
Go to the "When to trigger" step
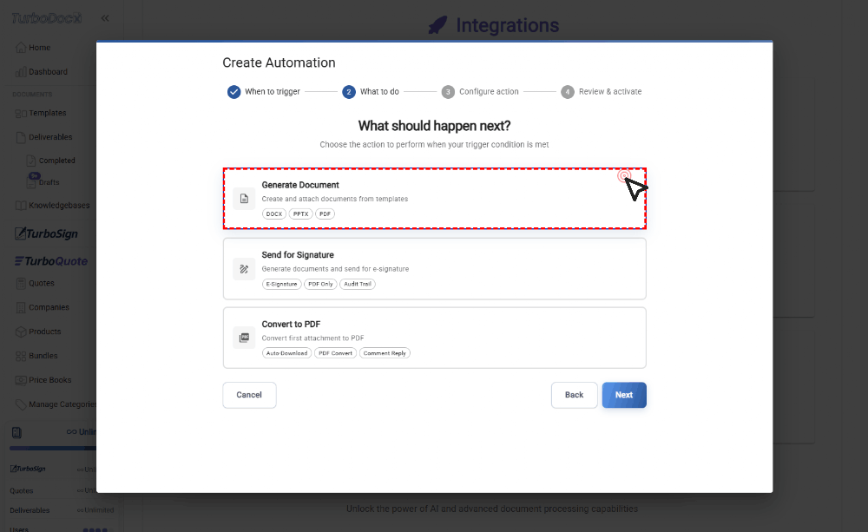[264, 91]
